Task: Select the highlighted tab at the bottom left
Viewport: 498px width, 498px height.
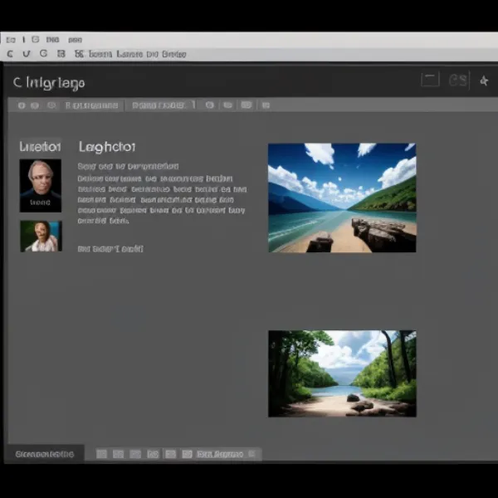Action: 45,454
